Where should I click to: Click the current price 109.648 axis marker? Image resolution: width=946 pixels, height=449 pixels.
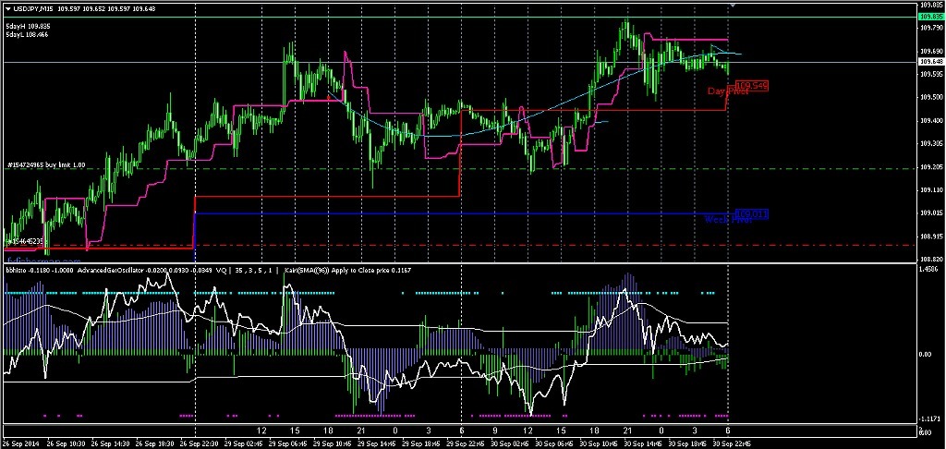[x=931, y=62]
